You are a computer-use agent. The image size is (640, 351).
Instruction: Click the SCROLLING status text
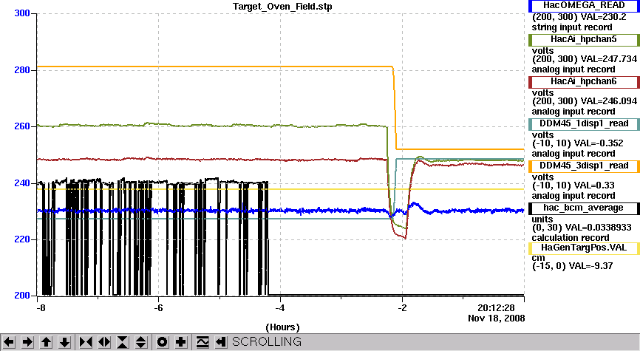pos(267,341)
